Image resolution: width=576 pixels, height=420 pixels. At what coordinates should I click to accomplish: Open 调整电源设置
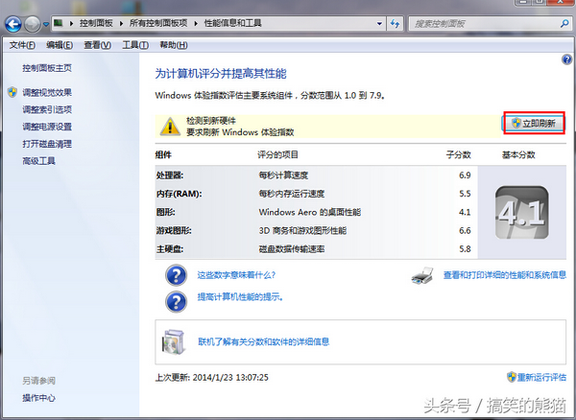tap(47, 127)
